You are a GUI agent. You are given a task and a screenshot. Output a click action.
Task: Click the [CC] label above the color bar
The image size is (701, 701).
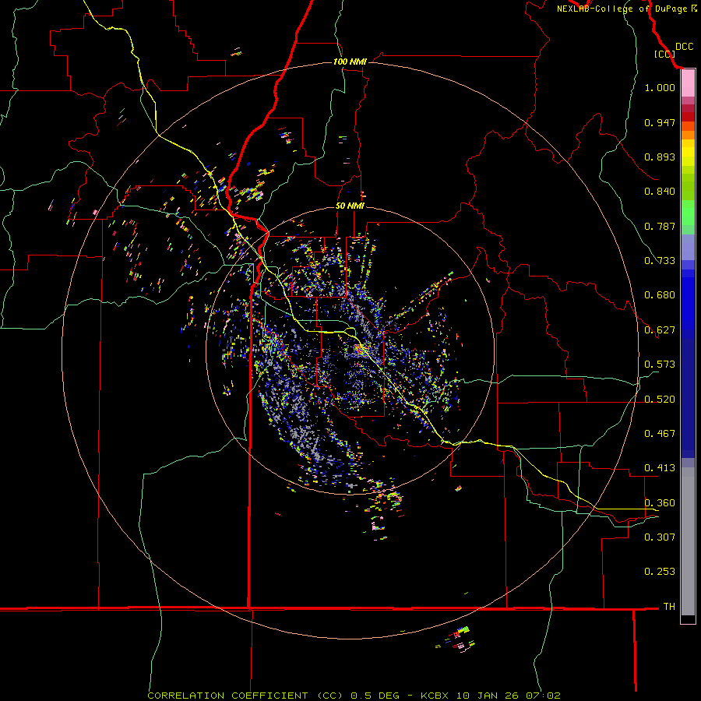pos(664,54)
